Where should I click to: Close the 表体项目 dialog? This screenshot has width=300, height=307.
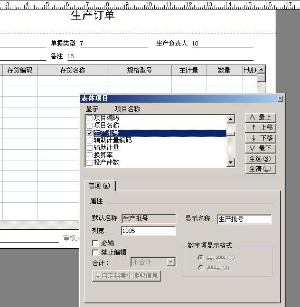click(280, 98)
